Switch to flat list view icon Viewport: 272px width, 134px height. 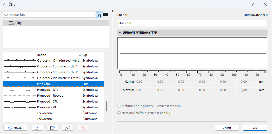[106, 14]
